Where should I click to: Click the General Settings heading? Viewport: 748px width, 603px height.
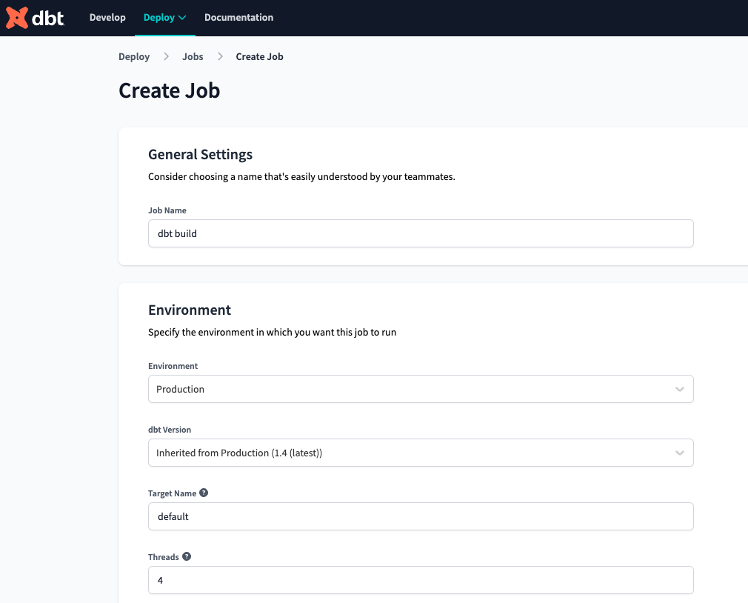tap(201, 155)
